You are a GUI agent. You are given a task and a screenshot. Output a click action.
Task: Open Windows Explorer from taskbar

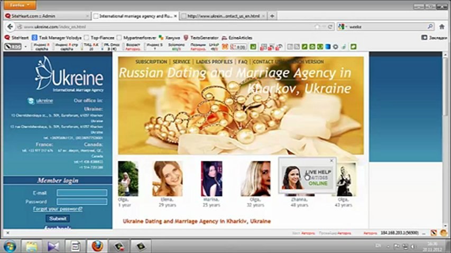point(31,246)
